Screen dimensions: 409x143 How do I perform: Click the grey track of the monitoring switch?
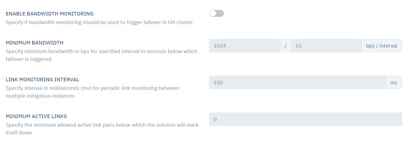point(220,13)
